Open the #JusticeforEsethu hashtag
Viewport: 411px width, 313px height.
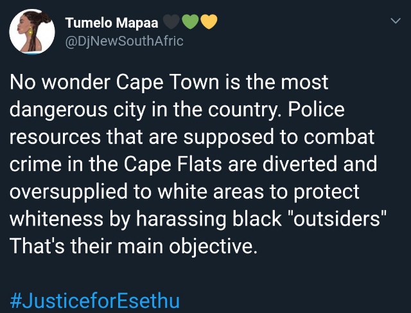coord(94,301)
